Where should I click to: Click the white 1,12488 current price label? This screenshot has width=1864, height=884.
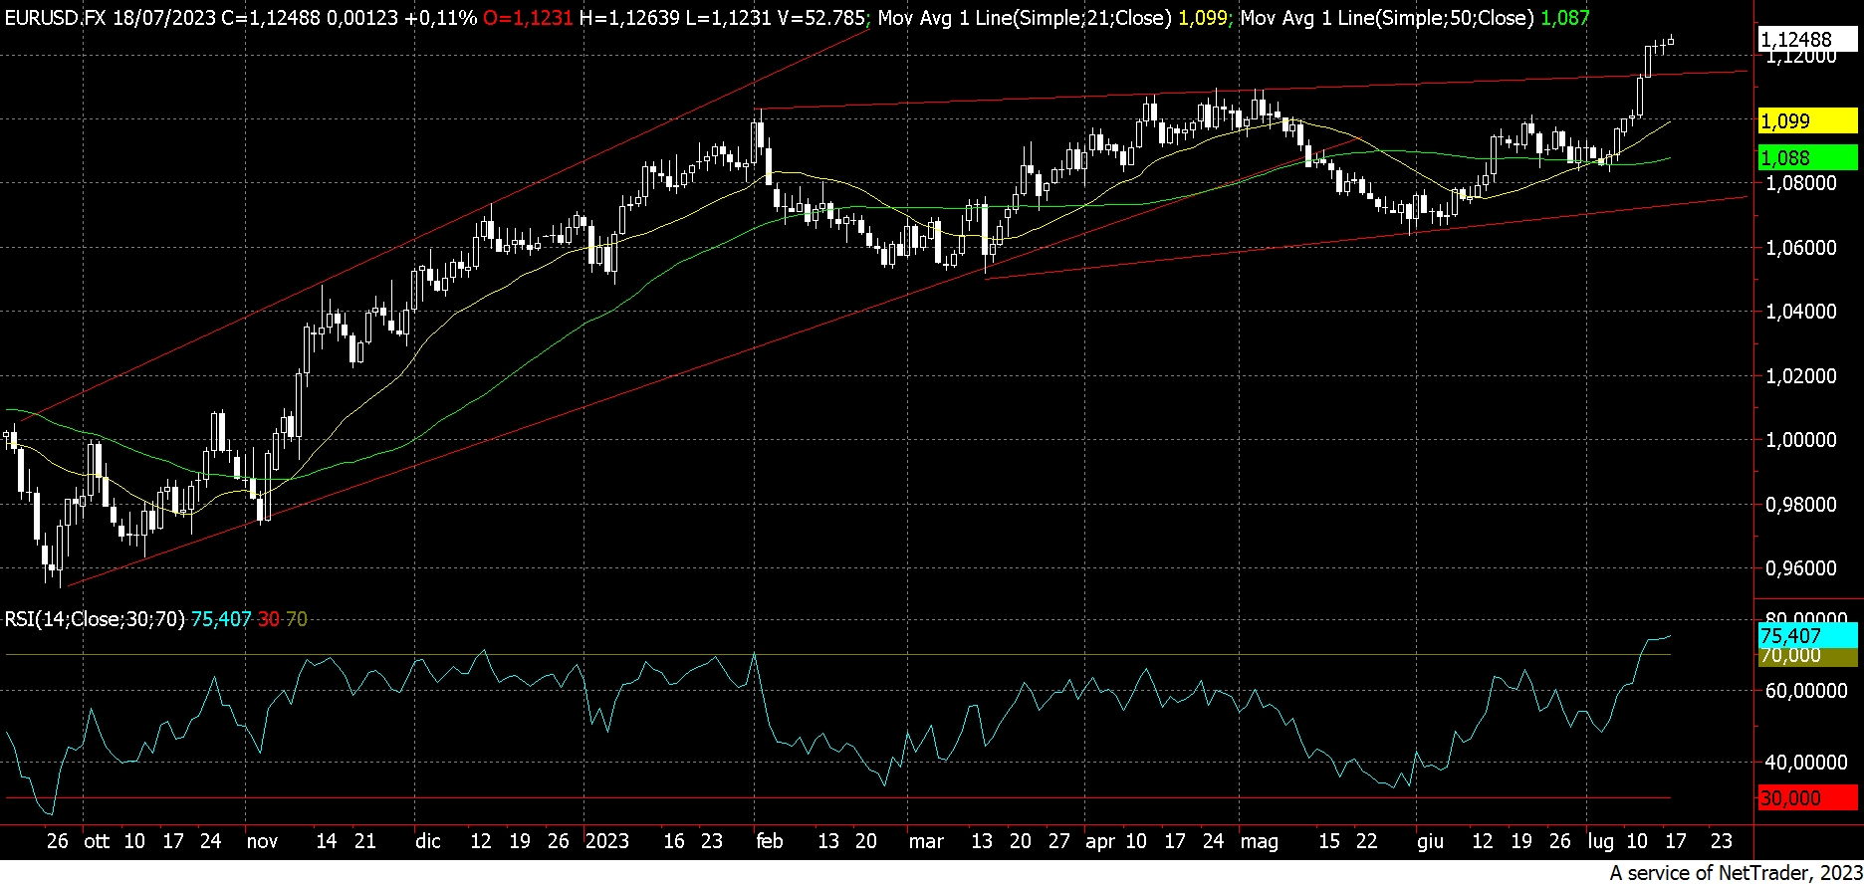pyautogui.click(x=1807, y=40)
